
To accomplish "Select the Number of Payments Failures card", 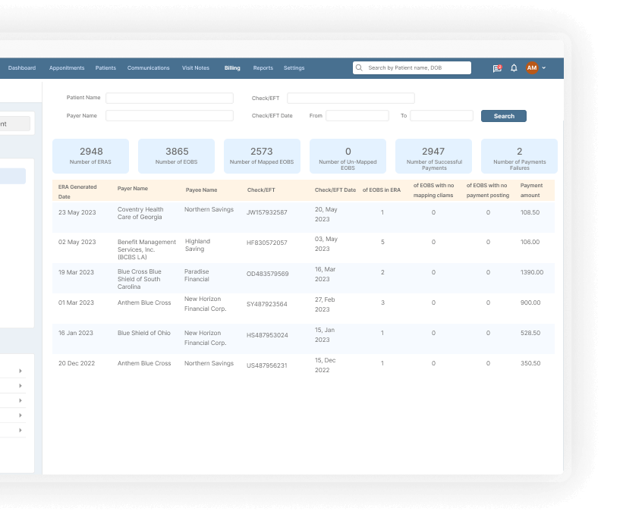I will [519, 156].
